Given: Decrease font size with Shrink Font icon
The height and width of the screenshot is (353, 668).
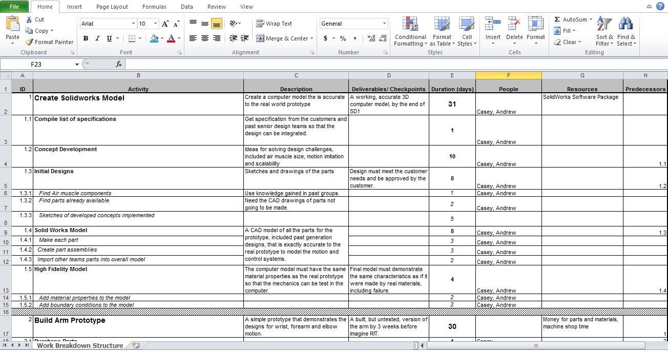Looking at the screenshot, I should 176,24.
